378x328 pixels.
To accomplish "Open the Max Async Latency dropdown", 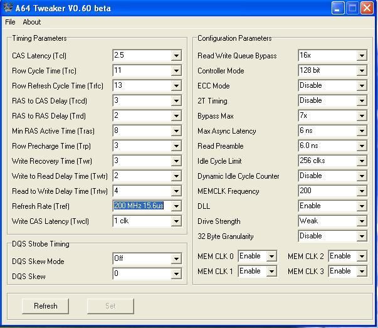I will click(x=362, y=131).
